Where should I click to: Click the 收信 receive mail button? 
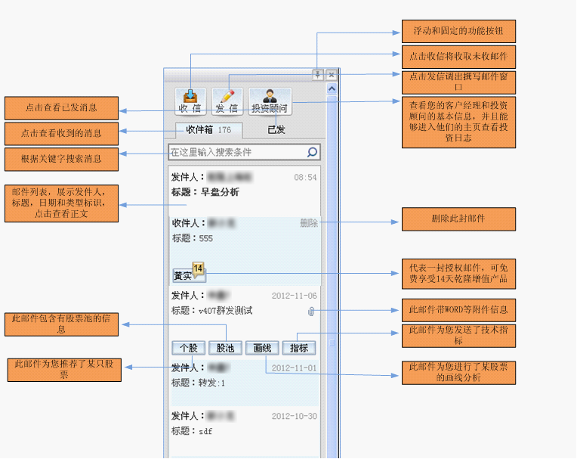(190, 101)
